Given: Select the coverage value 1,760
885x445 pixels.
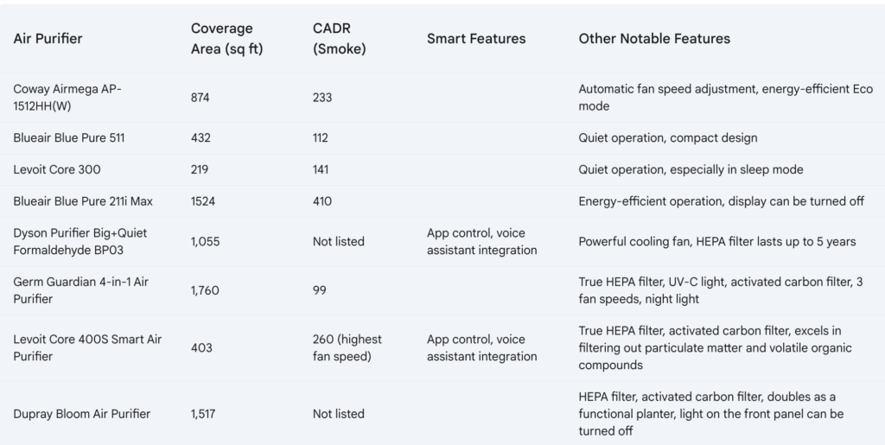Looking at the screenshot, I should point(206,290).
